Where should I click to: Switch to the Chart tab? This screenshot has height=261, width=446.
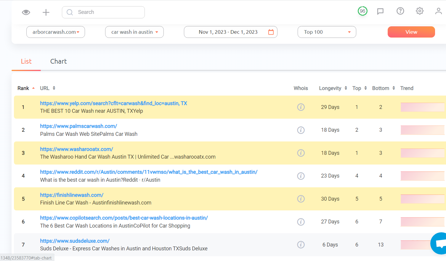[59, 61]
